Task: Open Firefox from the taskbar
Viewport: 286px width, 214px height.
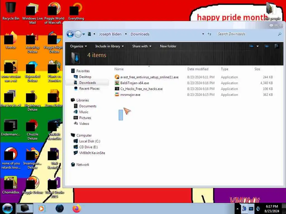Action: [x=77, y=208]
